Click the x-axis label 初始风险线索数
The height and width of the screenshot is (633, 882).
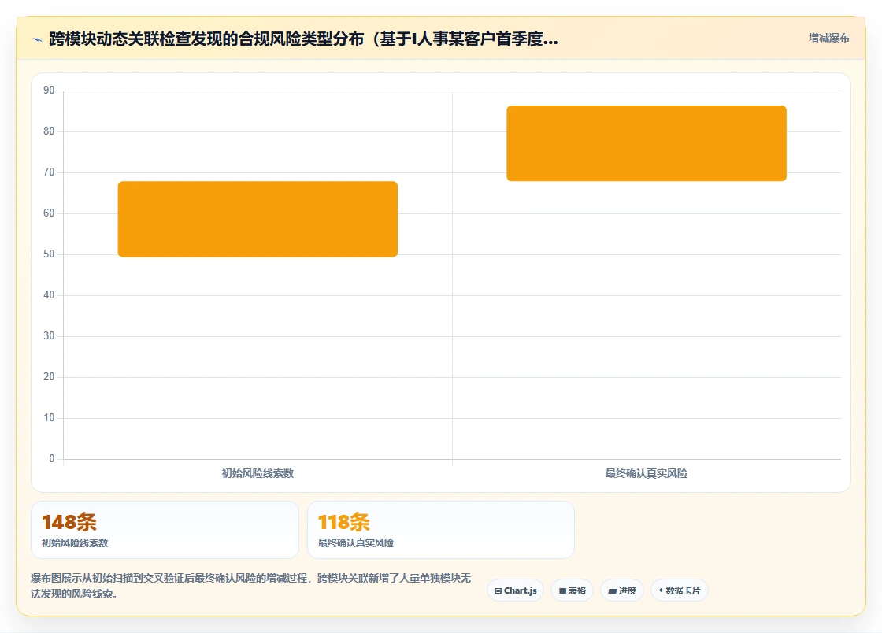(258, 473)
